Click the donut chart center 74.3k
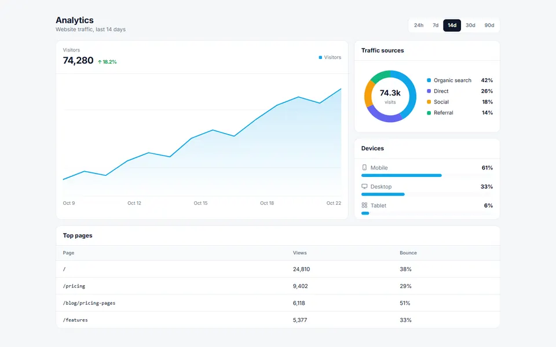This screenshot has height=347, width=556. coord(390,93)
